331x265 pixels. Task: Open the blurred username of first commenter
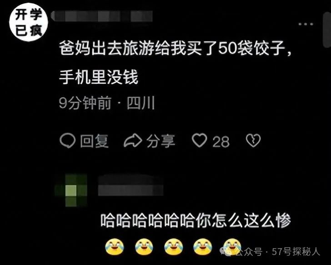click(102, 16)
